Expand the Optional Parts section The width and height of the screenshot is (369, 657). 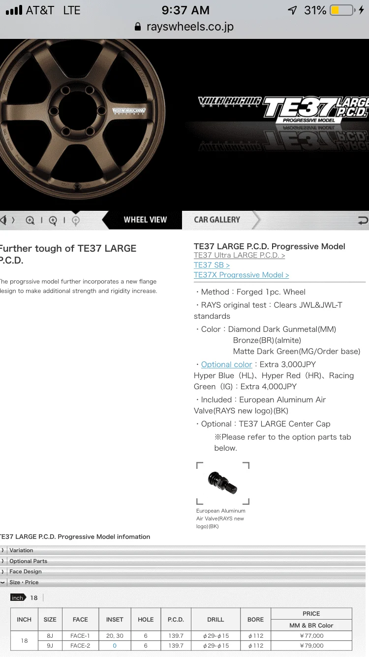click(183, 561)
